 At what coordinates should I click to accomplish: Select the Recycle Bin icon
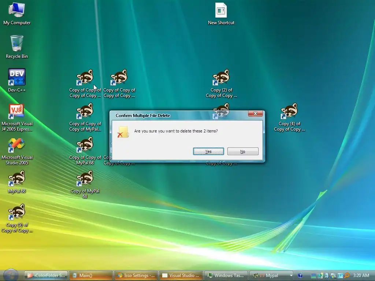pyautogui.click(x=17, y=47)
